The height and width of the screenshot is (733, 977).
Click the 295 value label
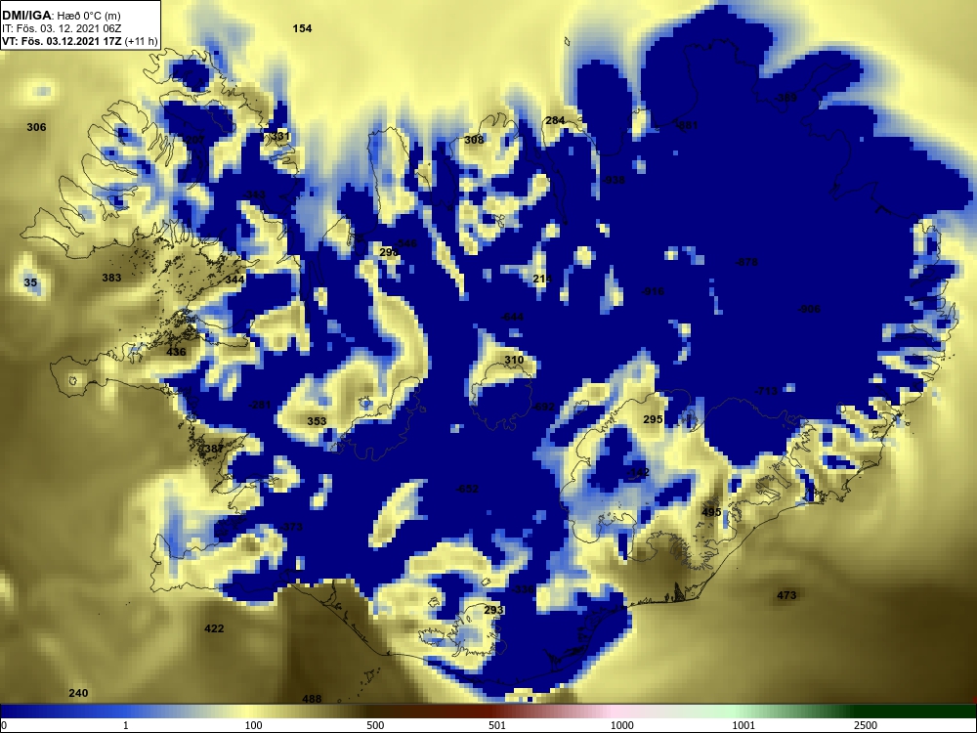click(x=653, y=419)
